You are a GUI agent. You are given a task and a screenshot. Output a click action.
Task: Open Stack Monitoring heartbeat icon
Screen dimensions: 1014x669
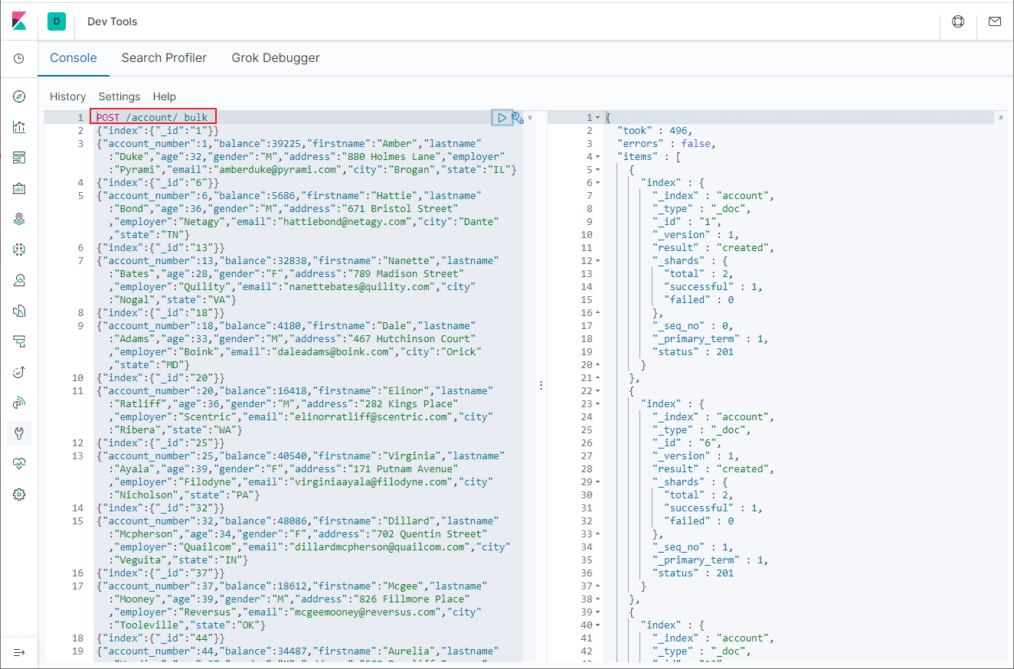click(x=19, y=464)
